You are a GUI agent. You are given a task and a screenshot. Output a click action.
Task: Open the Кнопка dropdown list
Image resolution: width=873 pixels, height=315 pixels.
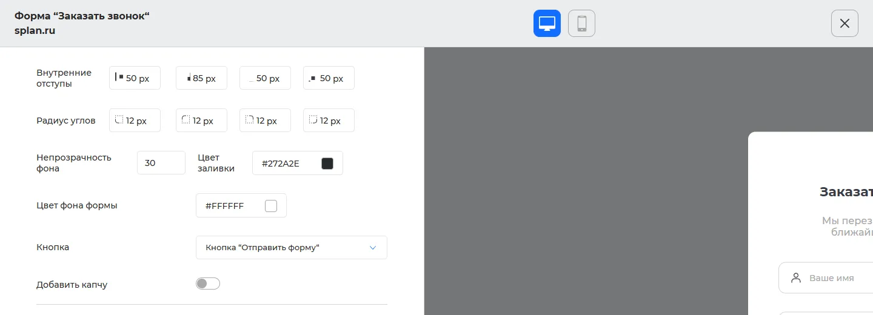point(292,248)
